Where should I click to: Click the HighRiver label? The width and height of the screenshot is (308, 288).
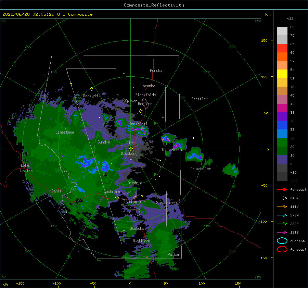(x=142, y=240)
